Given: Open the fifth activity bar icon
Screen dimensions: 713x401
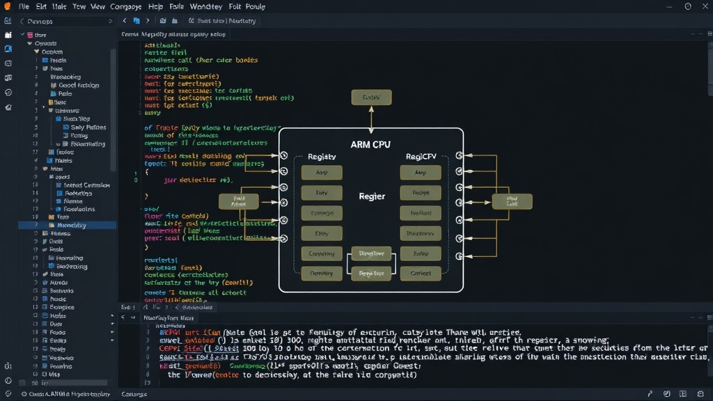Looking at the screenshot, I should tap(8, 78).
